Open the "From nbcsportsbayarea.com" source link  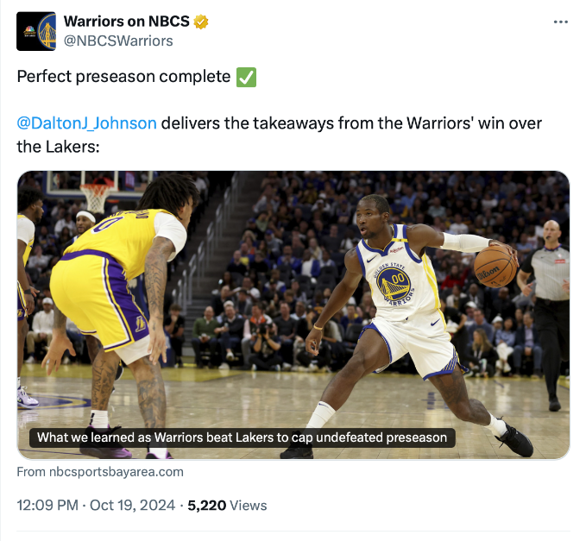(x=100, y=472)
